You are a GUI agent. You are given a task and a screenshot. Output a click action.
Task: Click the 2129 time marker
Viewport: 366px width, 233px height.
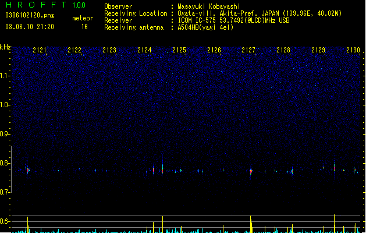click(x=318, y=50)
